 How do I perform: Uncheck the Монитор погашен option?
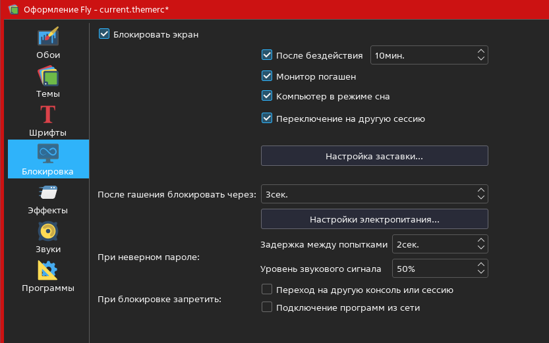pyautogui.click(x=267, y=76)
